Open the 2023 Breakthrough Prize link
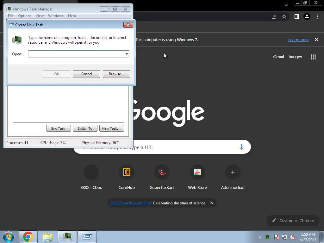Screen dimensions: 324x243 pos(131,203)
